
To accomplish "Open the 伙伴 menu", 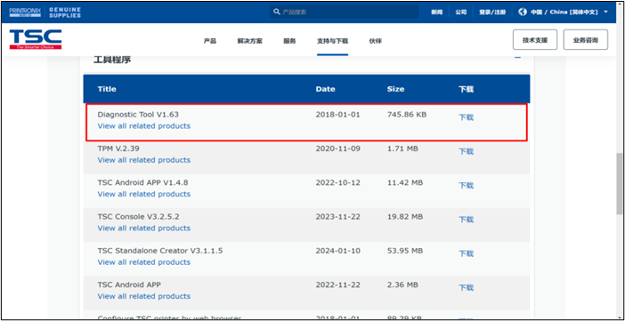I will pyautogui.click(x=376, y=41).
